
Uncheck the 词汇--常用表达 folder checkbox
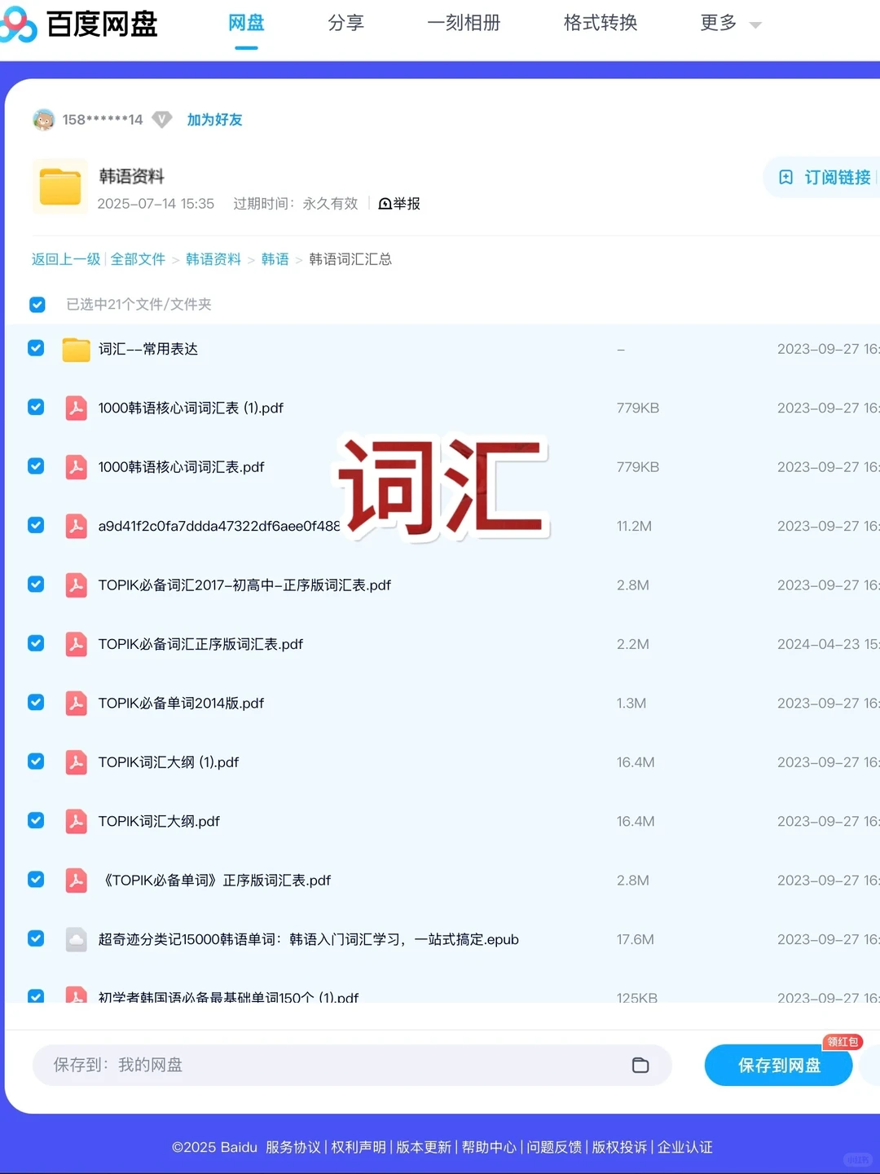pos(36,347)
